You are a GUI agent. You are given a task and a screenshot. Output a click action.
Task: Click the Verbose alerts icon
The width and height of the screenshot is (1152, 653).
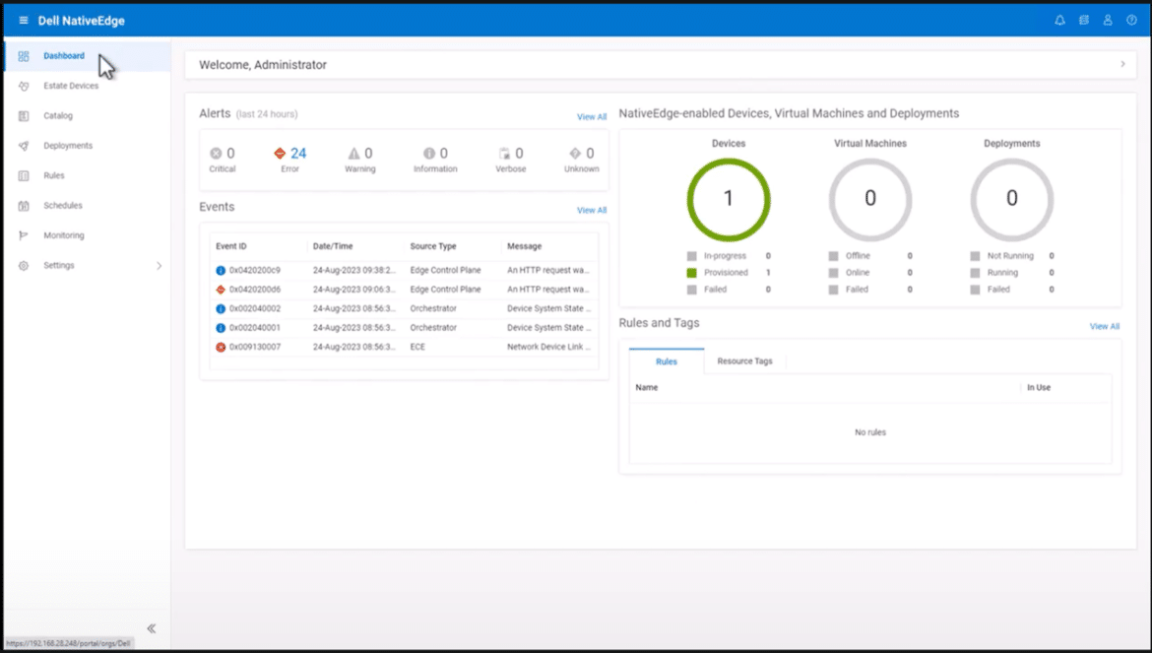504,154
